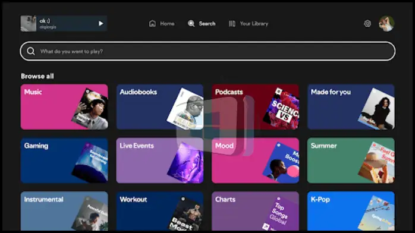Open the Made for you card
415x233 pixels.
[x=351, y=107]
